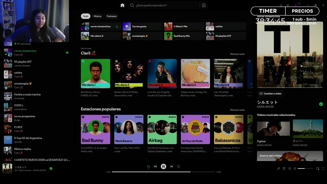Open Mi playlist #17 shortcut tile
327x184 pixels.
tap(226, 36)
